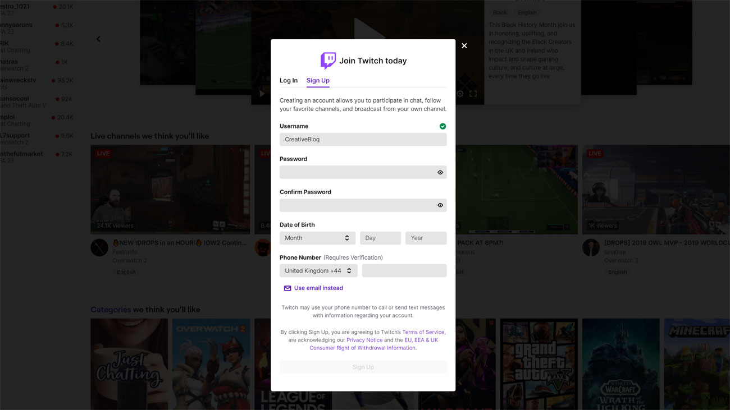
Task: Click the phone number input field
Action: click(404, 270)
